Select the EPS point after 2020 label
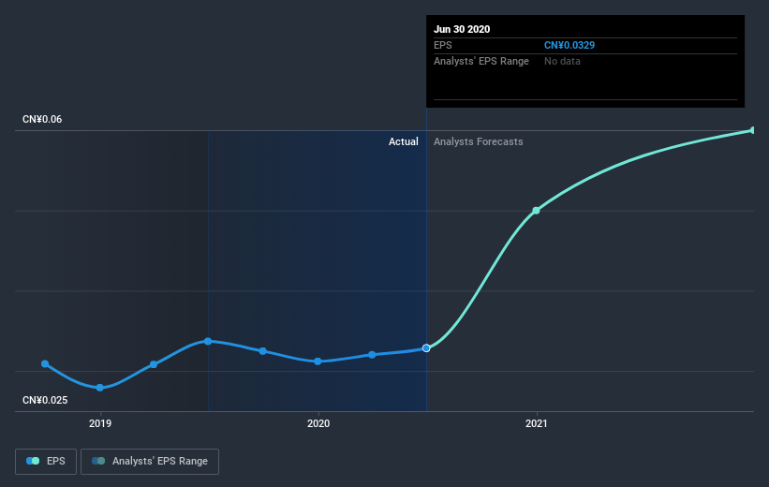This screenshot has height=487, width=769. tap(372, 355)
